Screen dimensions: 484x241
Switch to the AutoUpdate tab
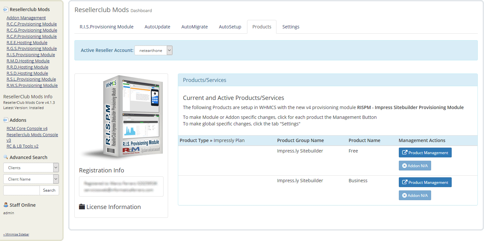click(x=157, y=27)
